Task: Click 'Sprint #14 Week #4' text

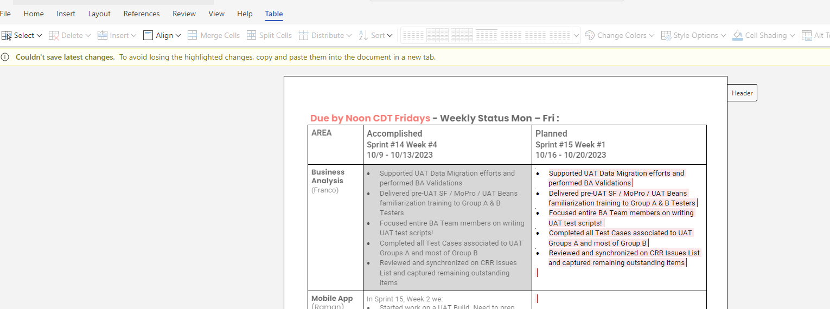Action: [x=402, y=145]
